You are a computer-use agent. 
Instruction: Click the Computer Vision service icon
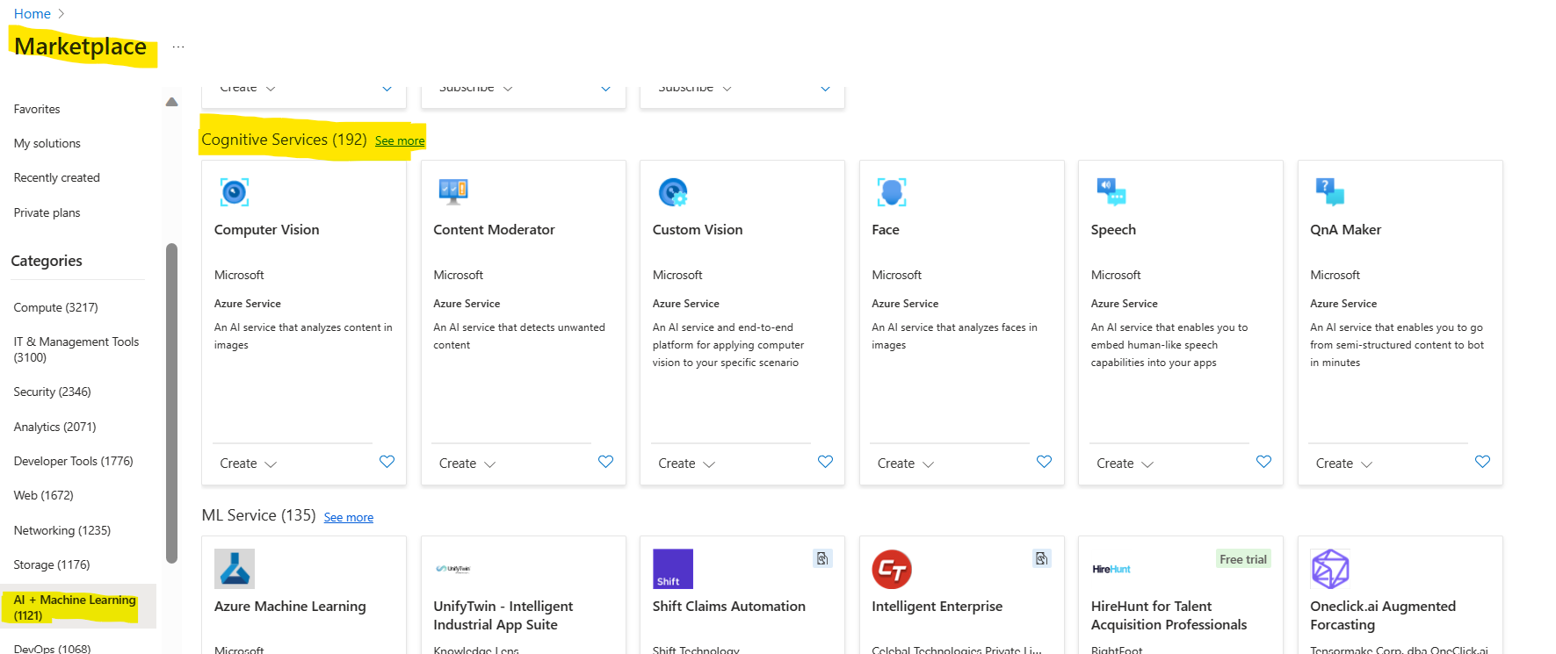pos(235,191)
